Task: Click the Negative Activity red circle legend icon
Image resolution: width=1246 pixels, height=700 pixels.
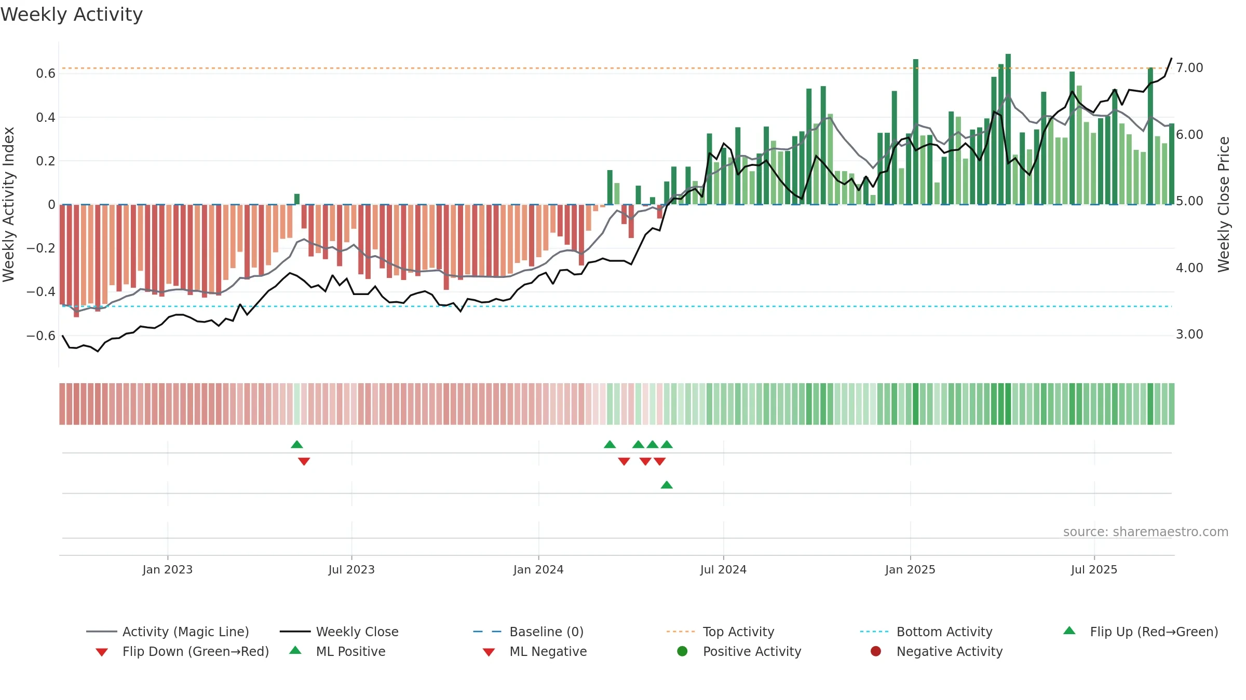Action: [x=876, y=651]
